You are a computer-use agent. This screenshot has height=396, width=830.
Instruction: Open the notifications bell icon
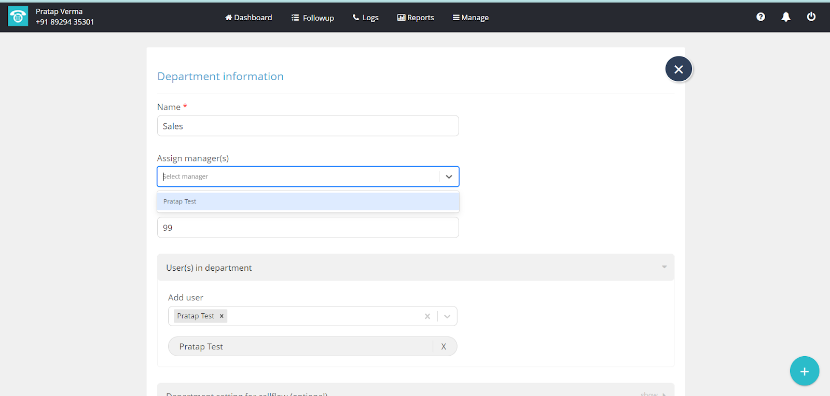pos(786,17)
